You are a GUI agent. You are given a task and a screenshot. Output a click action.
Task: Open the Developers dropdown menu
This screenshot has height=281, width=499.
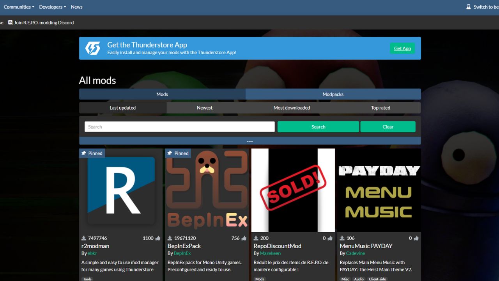(52, 7)
